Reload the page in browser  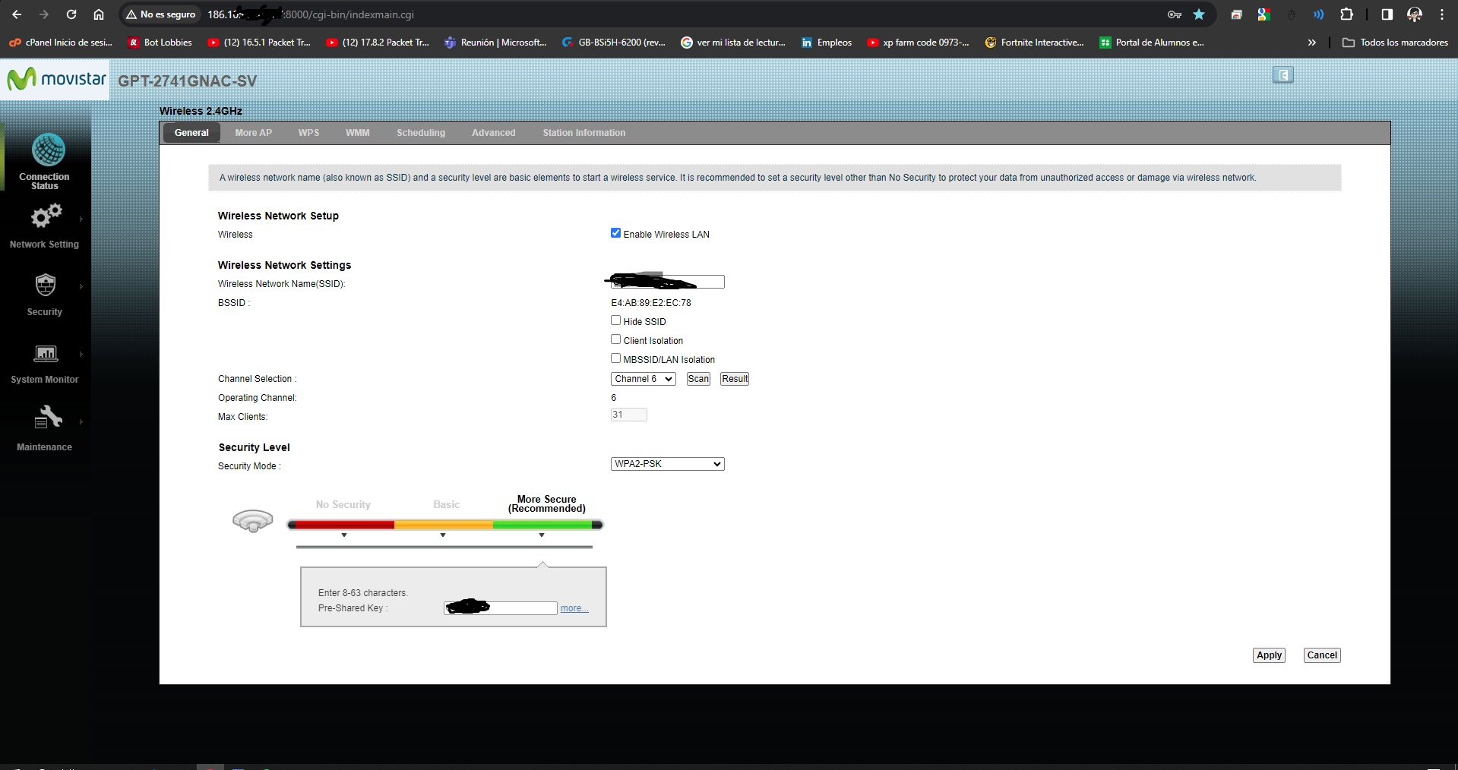71,14
